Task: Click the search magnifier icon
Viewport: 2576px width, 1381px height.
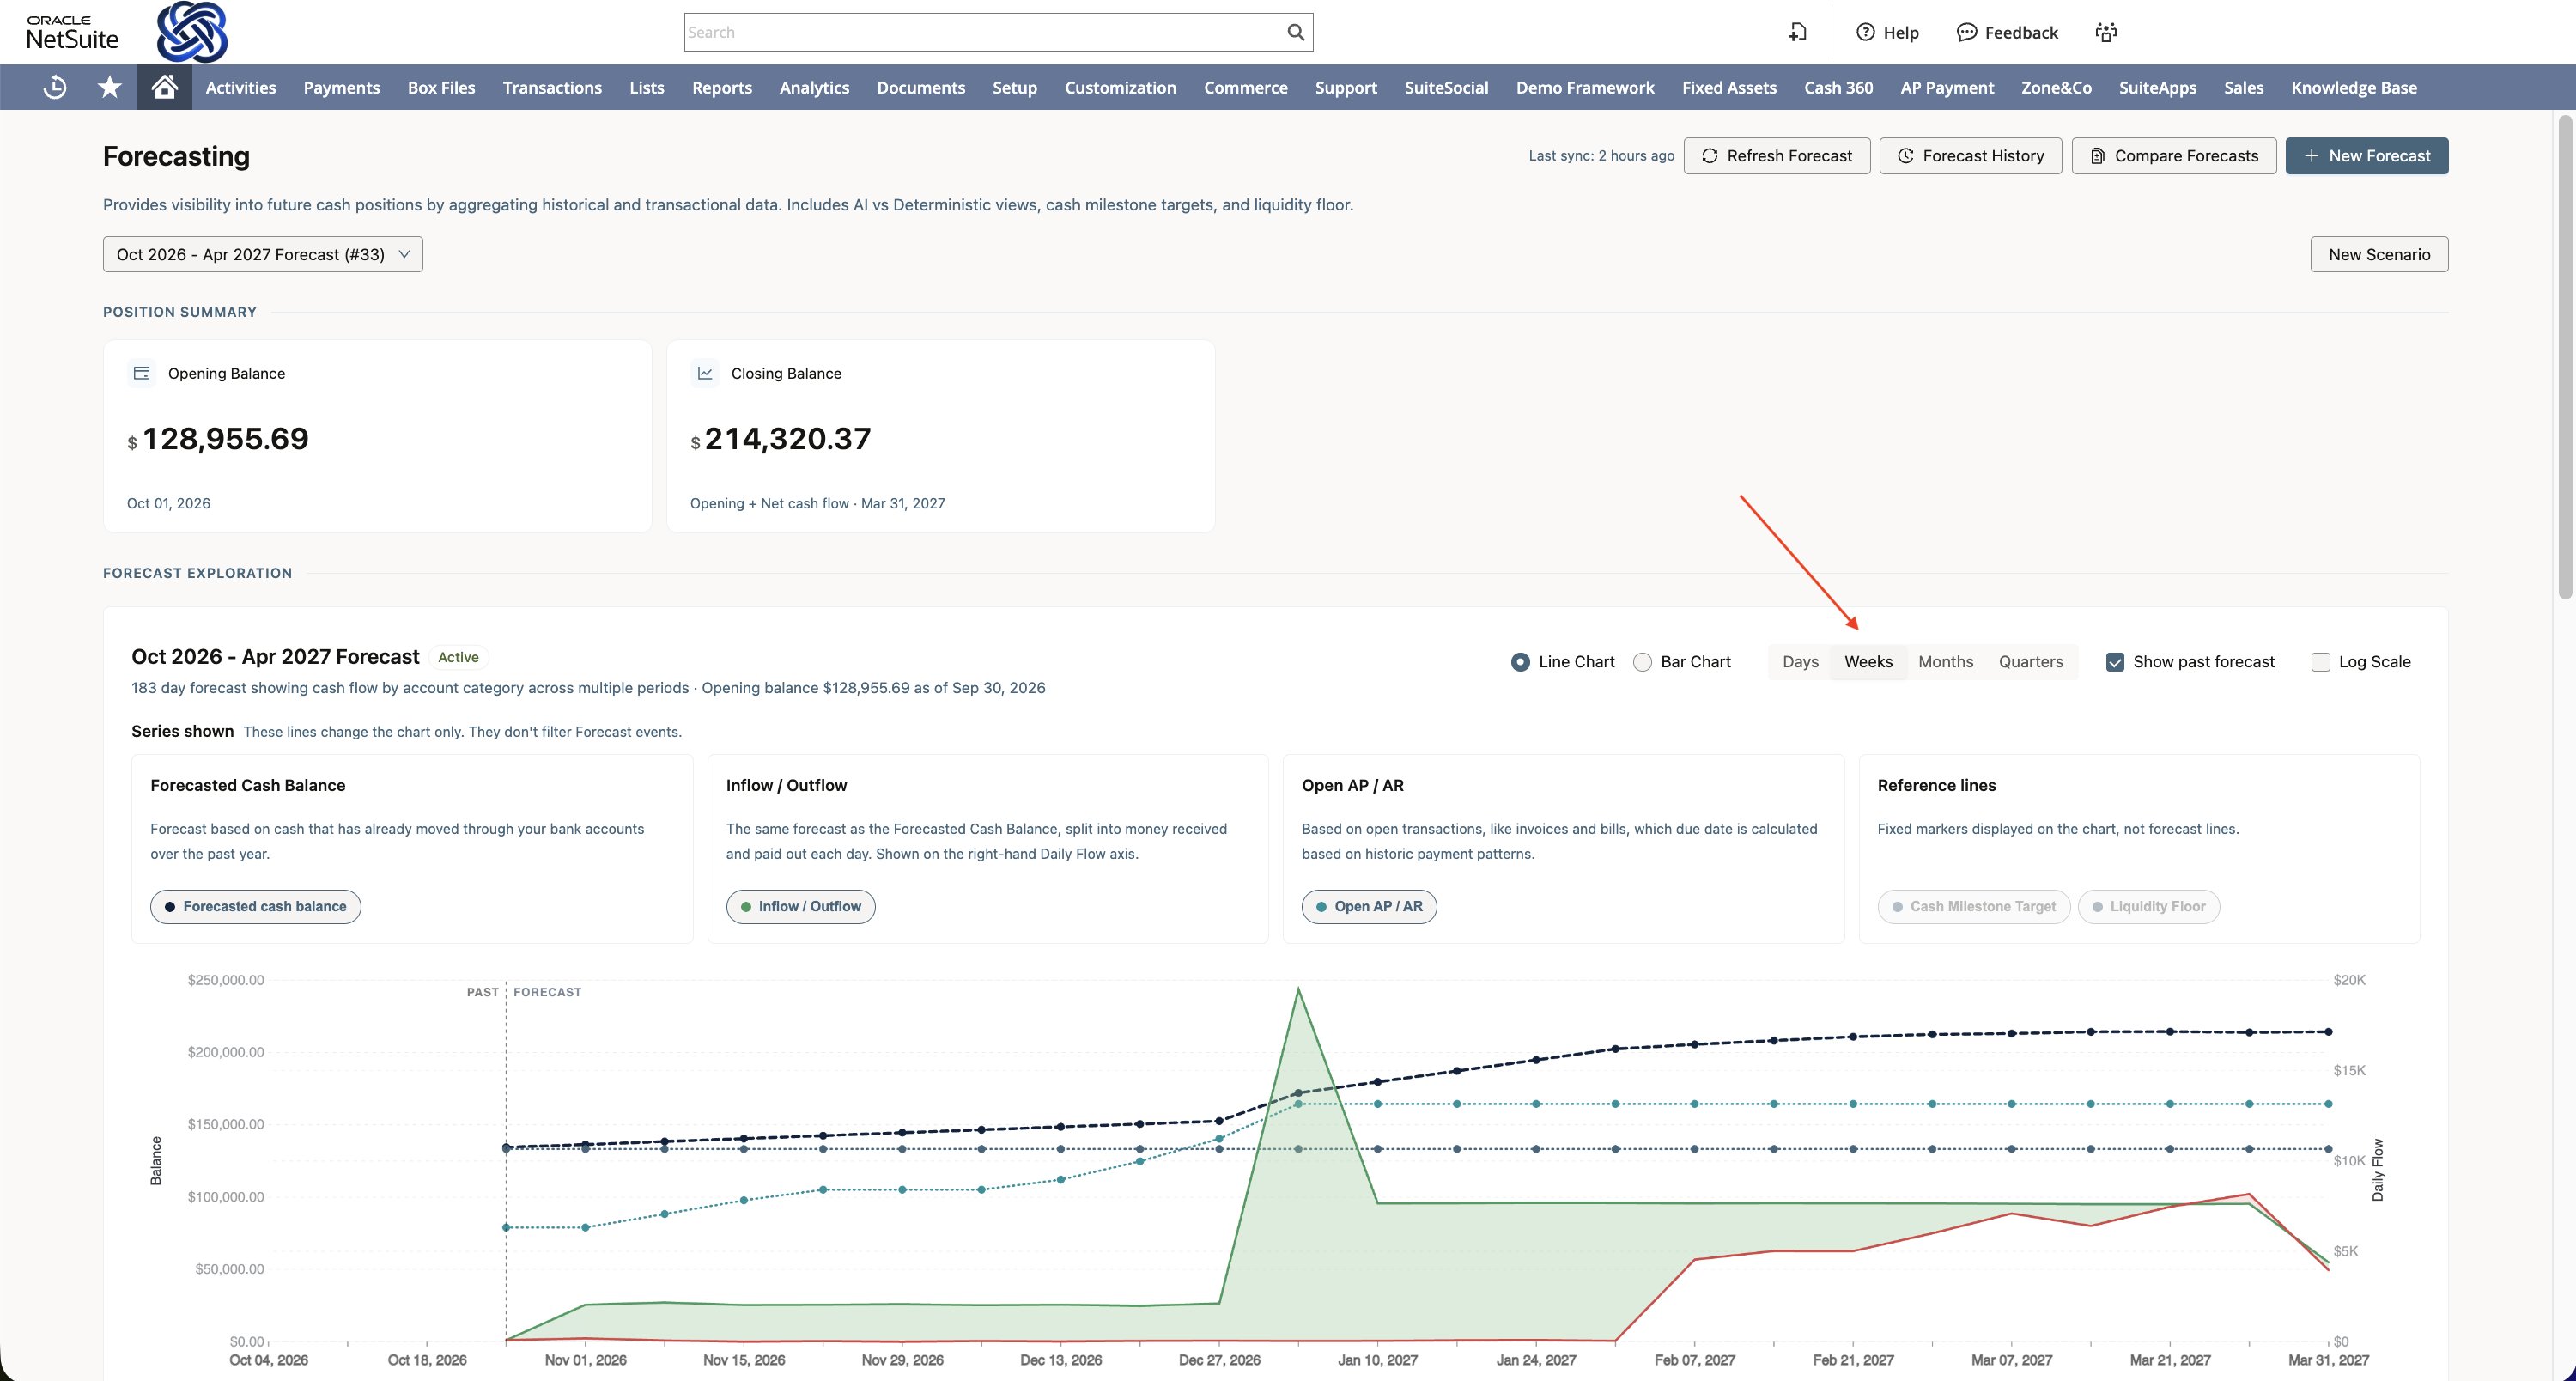Action: click(1295, 32)
